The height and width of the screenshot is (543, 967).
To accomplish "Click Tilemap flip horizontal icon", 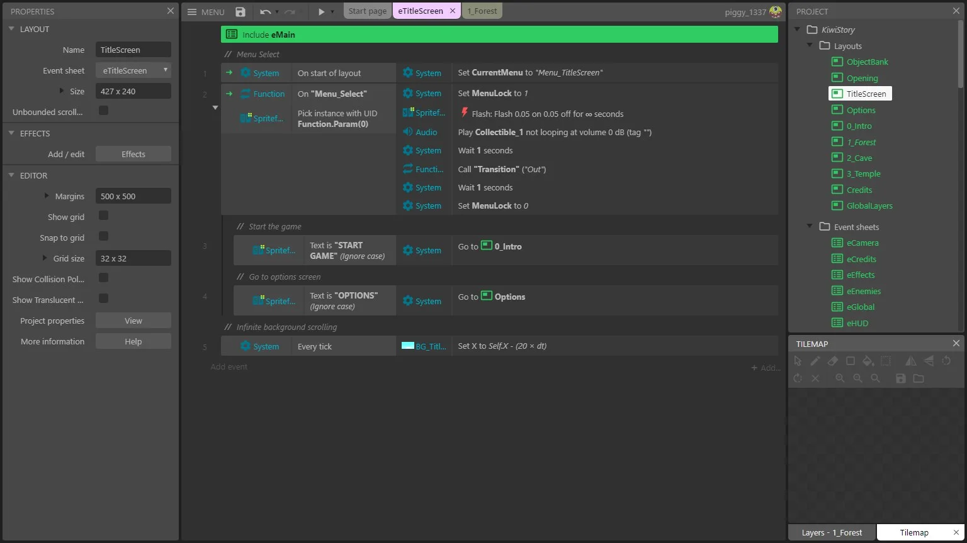I will pos(911,361).
